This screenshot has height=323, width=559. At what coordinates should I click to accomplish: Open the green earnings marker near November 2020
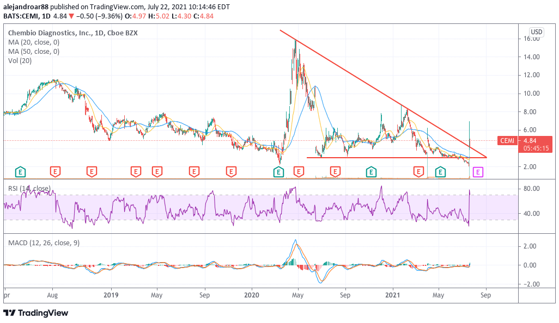[x=371, y=172]
